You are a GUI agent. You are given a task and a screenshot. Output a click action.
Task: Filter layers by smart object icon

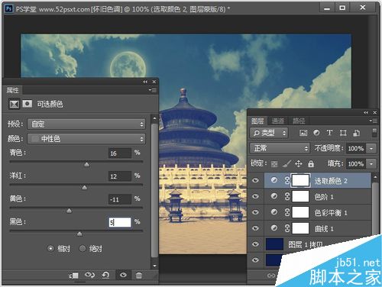click(x=356, y=133)
